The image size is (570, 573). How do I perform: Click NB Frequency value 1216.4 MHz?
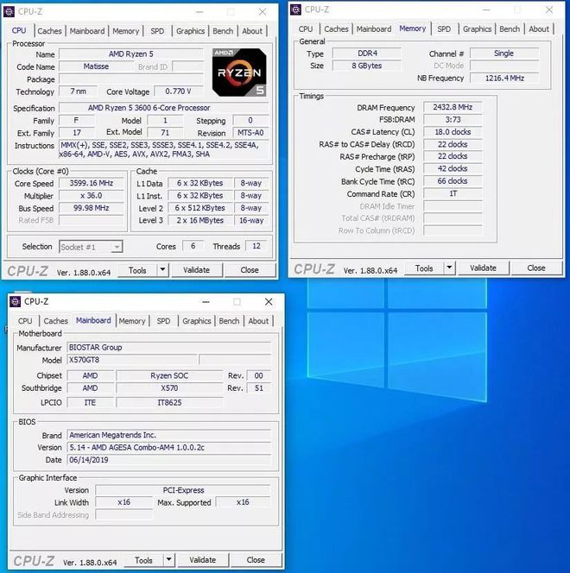(x=504, y=79)
